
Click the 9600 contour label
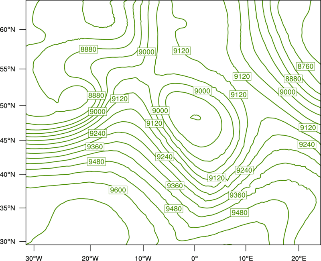(x=118, y=190)
